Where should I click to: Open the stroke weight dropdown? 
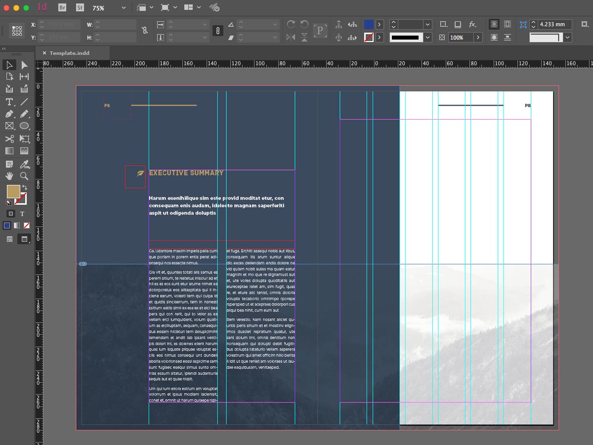click(427, 24)
